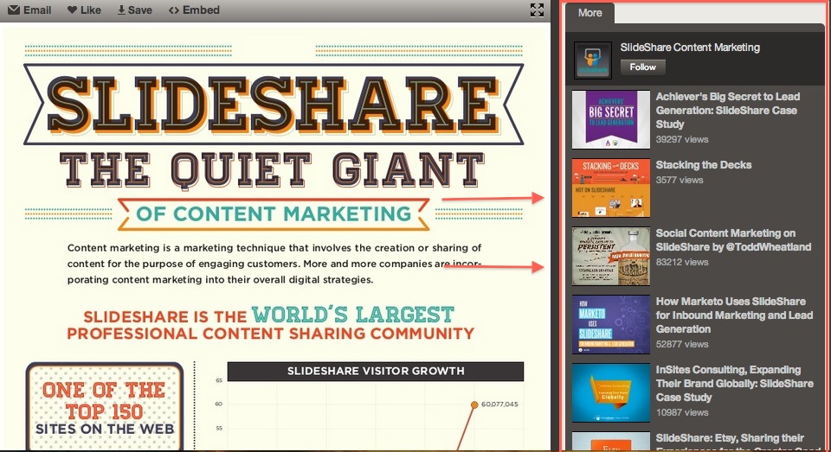Open How Marketo Uses SlideShare title link
This screenshot has height=452, width=831.
click(x=734, y=315)
